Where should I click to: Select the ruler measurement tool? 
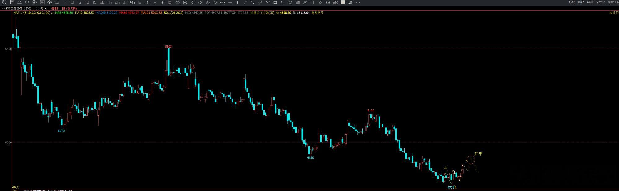(328, 2)
